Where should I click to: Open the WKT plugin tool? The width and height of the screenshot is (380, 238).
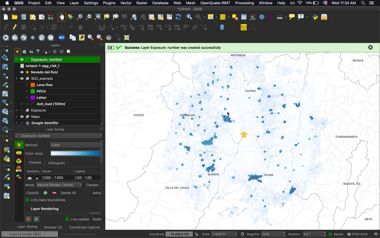click(x=61, y=37)
